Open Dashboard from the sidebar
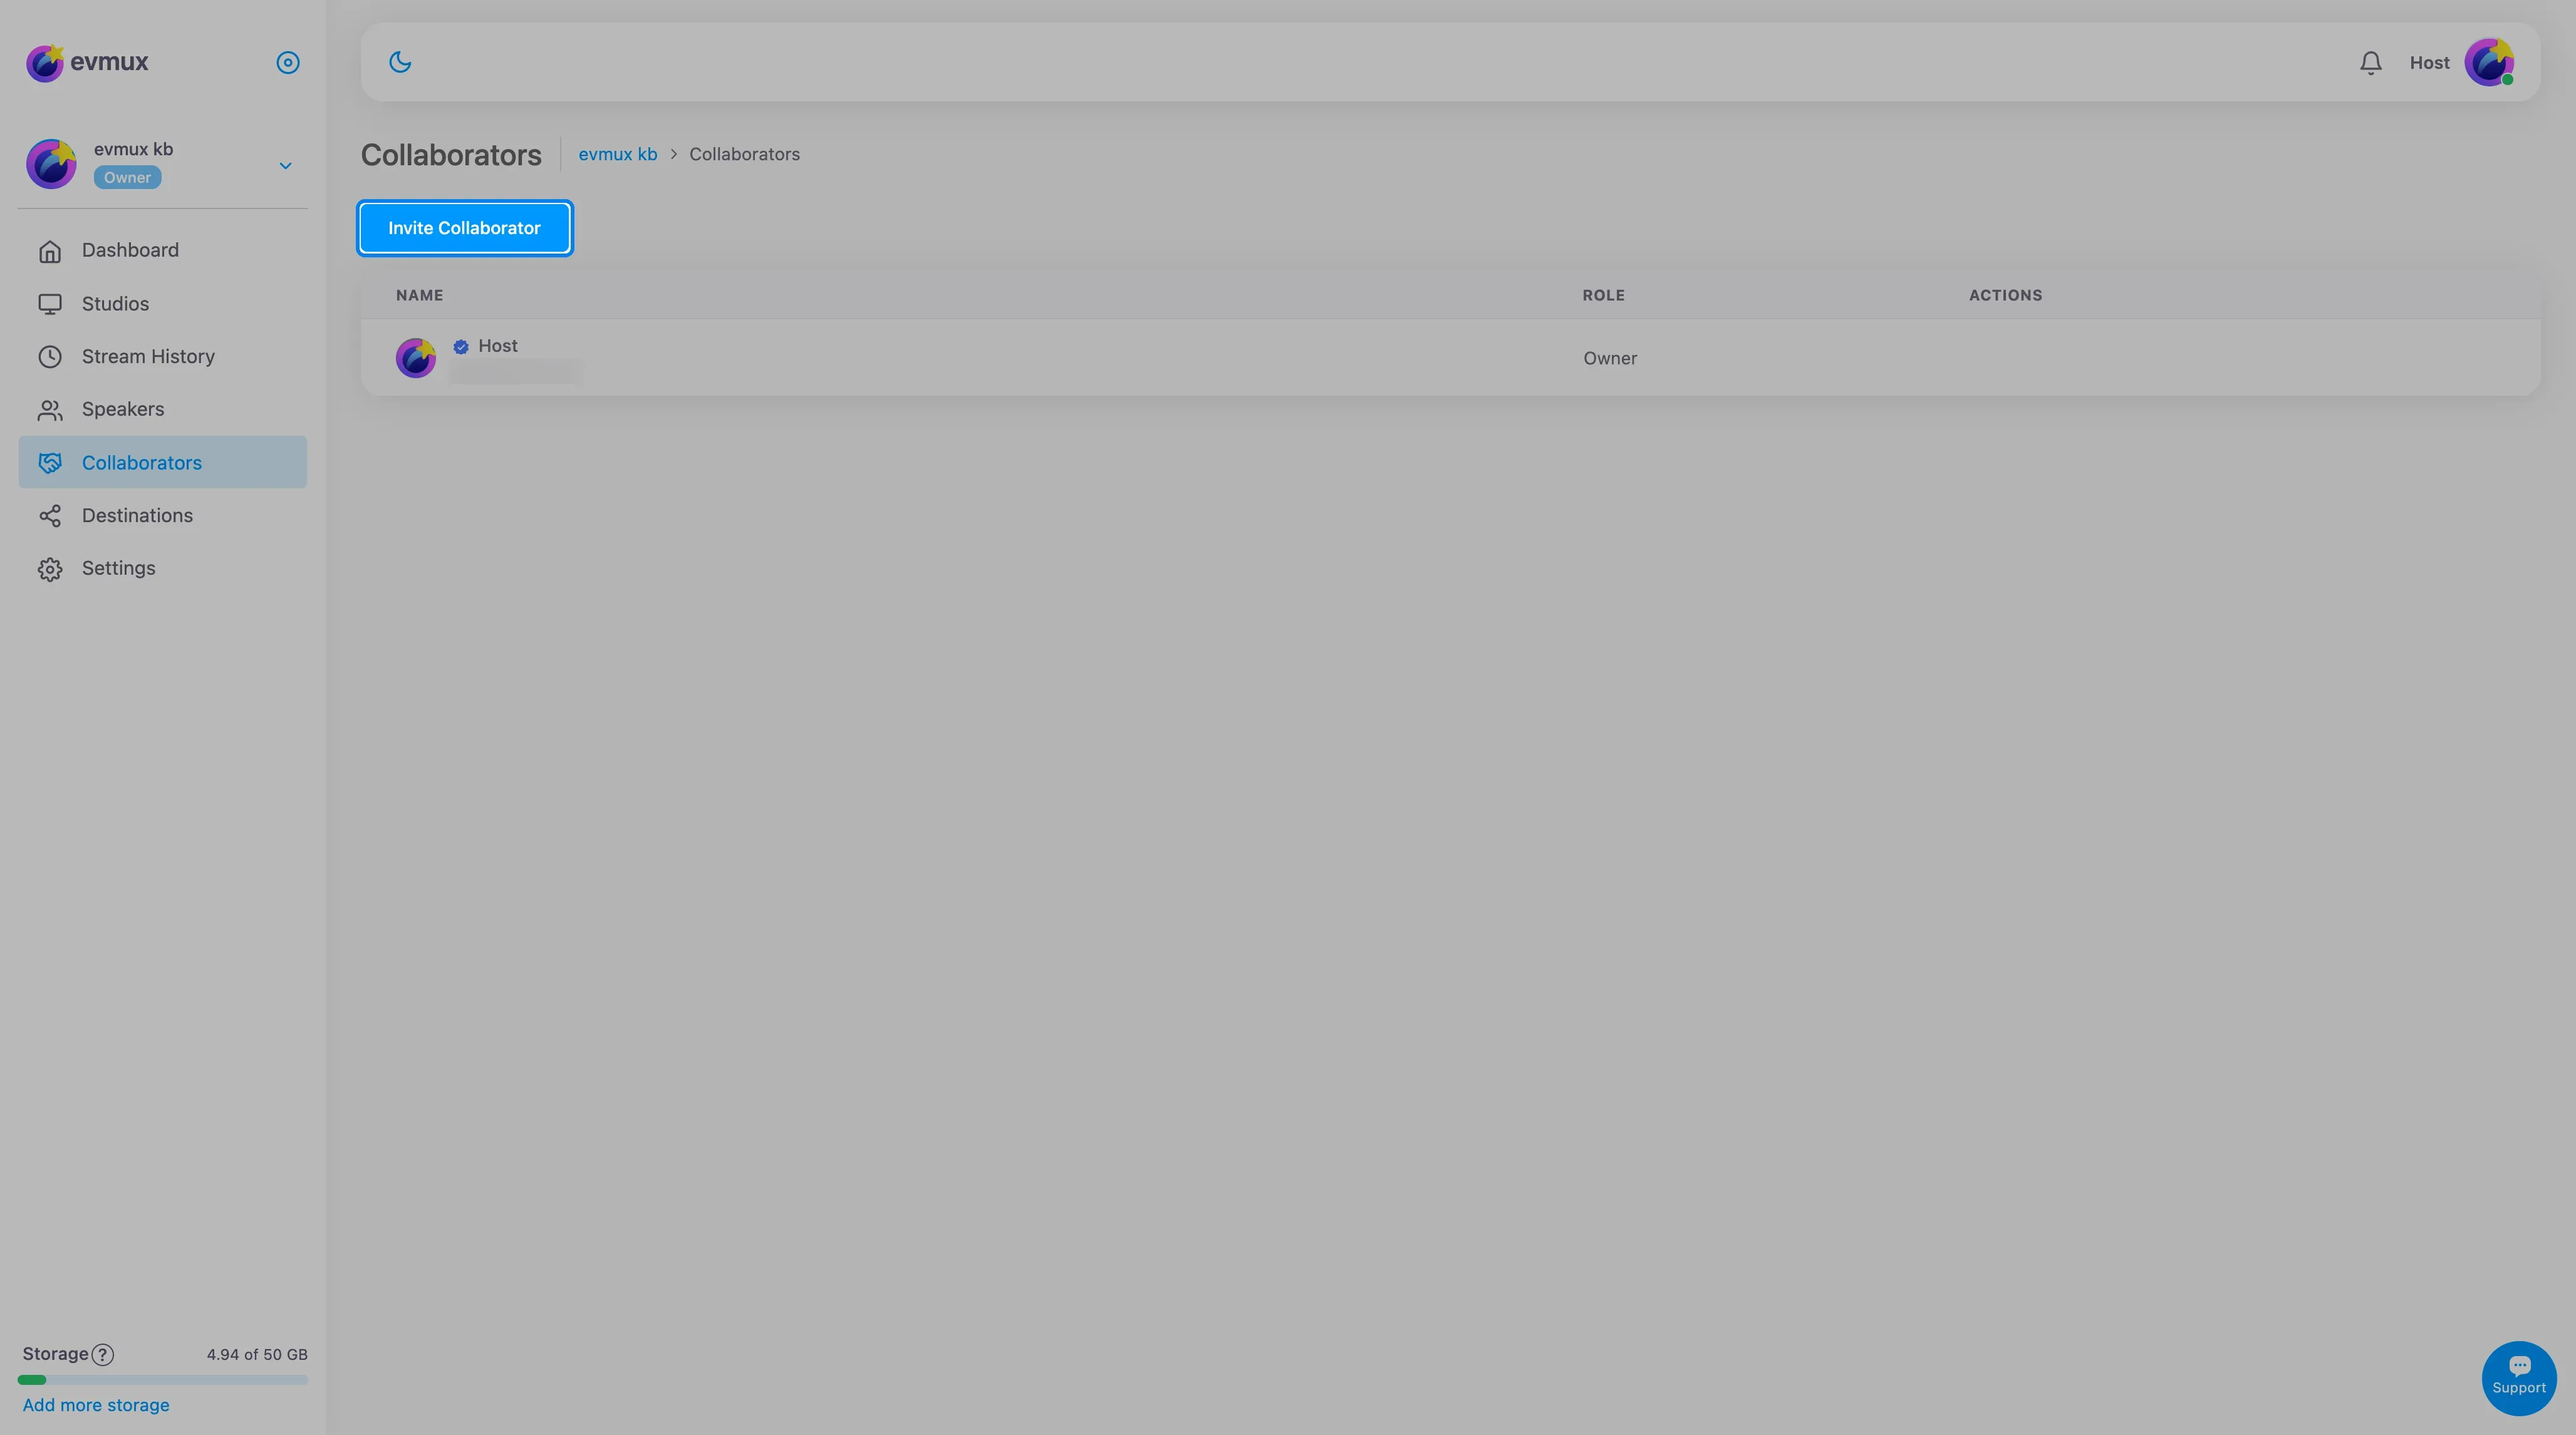 (x=162, y=250)
